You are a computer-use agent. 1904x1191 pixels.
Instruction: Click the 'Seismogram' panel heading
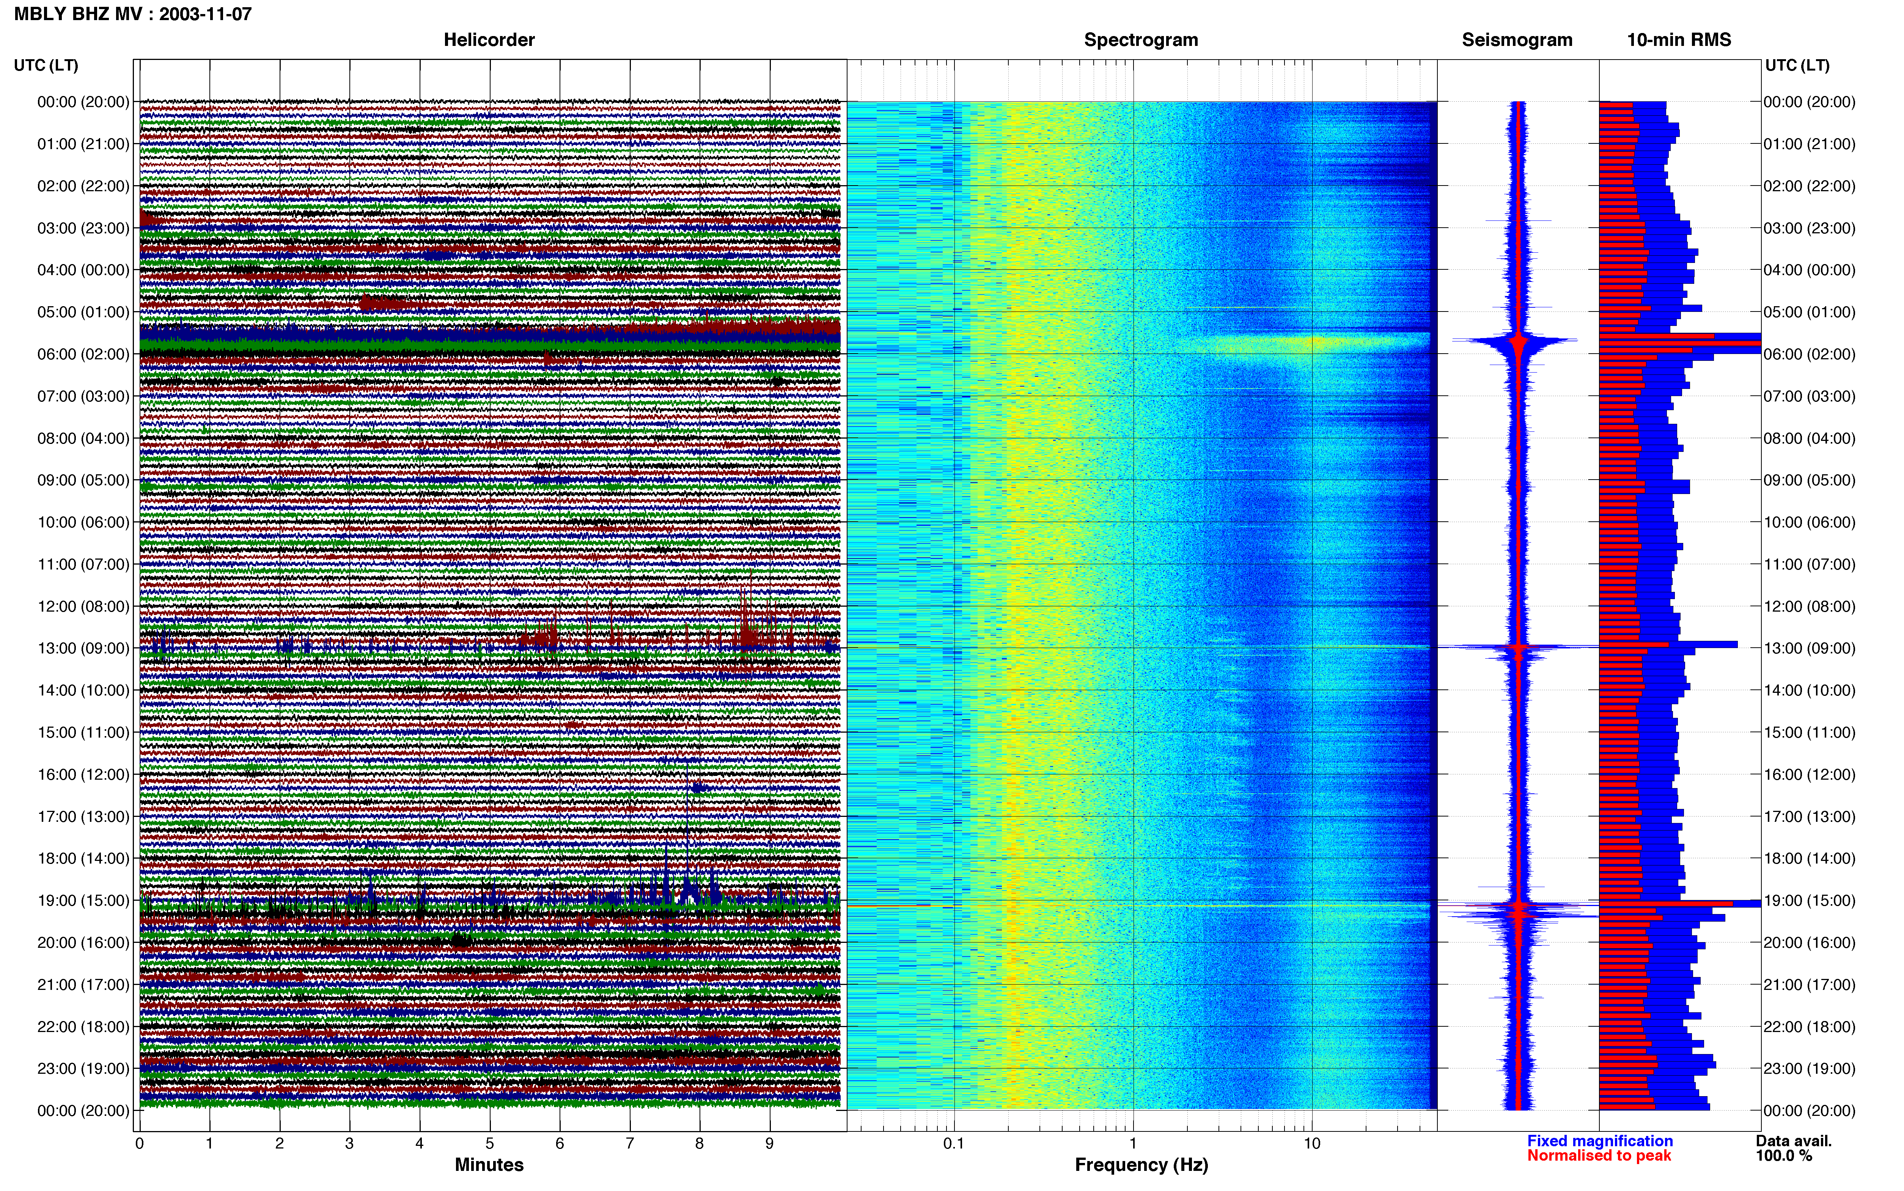pyautogui.click(x=1517, y=40)
